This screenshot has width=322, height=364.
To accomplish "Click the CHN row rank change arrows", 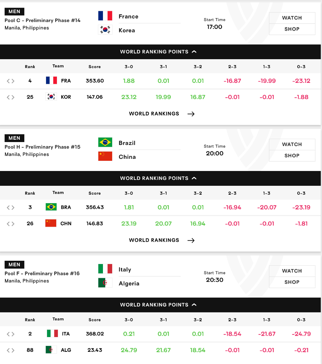I will click(x=11, y=224).
